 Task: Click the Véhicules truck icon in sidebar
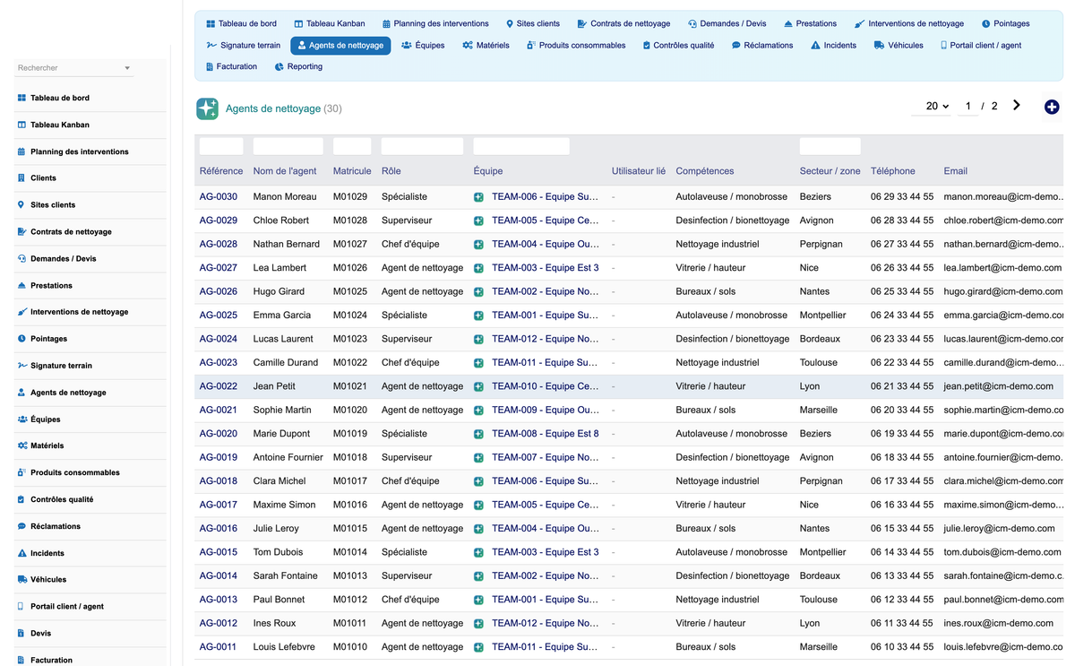(x=21, y=579)
